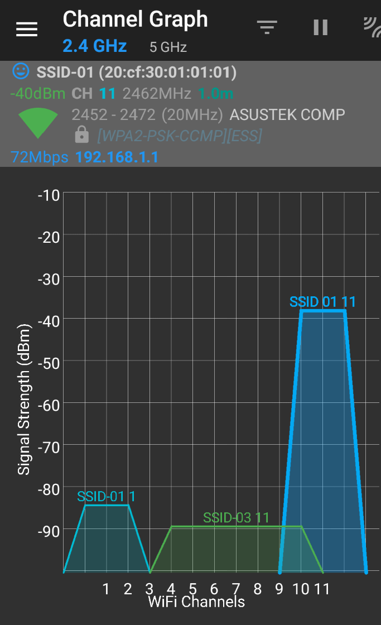Switch to the 5 GHz band
Image resolution: width=381 pixels, height=625 pixels.
point(168,47)
